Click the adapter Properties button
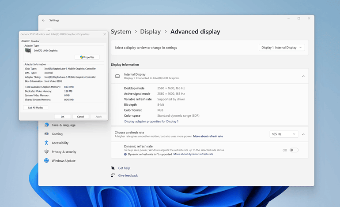Viewport: 340px width, 207px height. pos(87,57)
